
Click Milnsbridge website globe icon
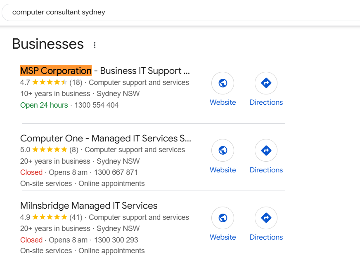tap(223, 218)
